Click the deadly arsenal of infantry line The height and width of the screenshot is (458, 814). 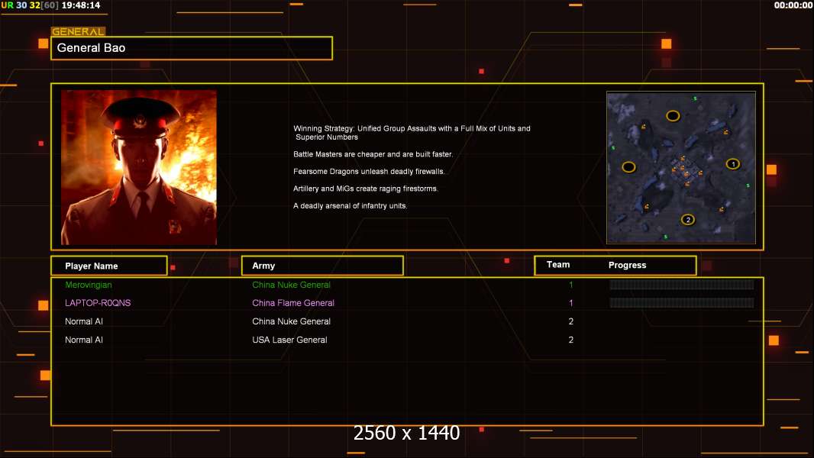(350, 205)
